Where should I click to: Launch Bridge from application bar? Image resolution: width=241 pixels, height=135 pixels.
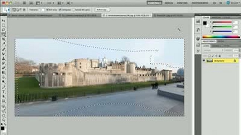pyautogui.click(x=24, y=3)
